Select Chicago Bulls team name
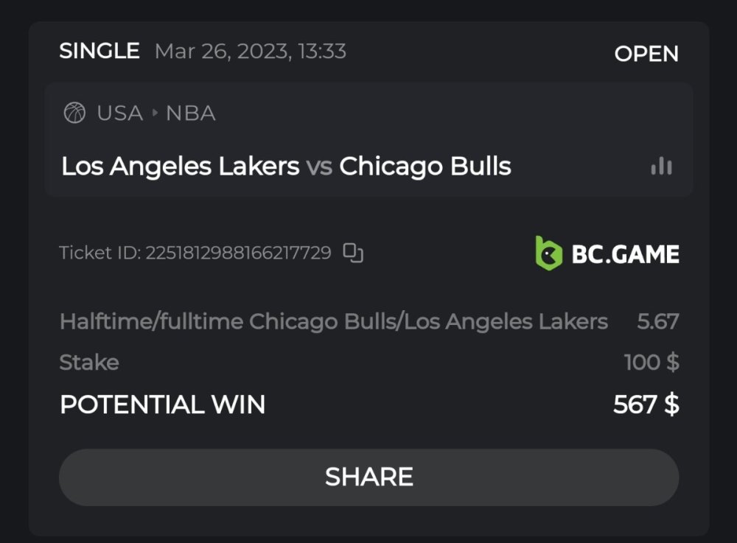The image size is (737, 543). (x=425, y=167)
